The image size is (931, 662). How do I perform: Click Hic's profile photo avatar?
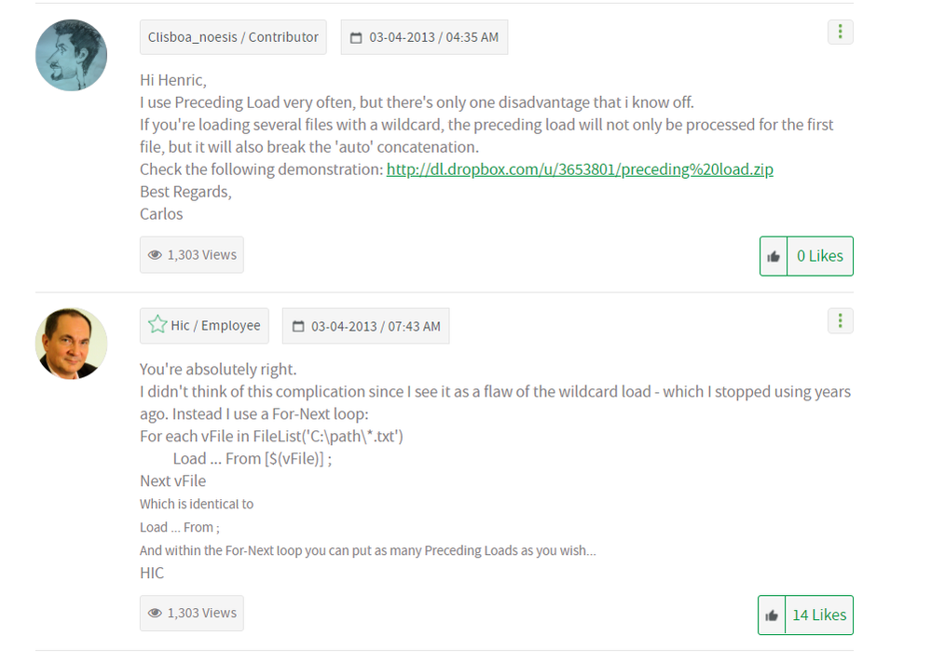(x=72, y=344)
